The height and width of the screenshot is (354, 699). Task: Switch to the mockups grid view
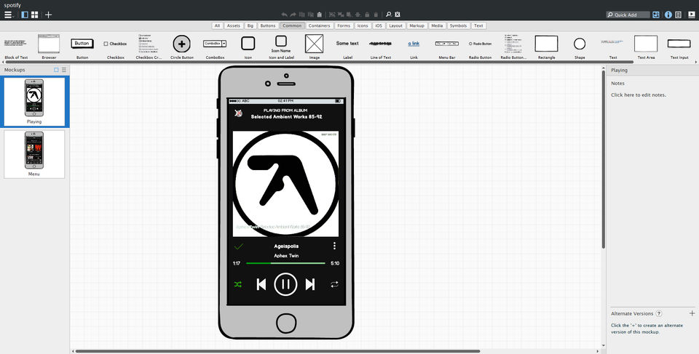pos(34,15)
